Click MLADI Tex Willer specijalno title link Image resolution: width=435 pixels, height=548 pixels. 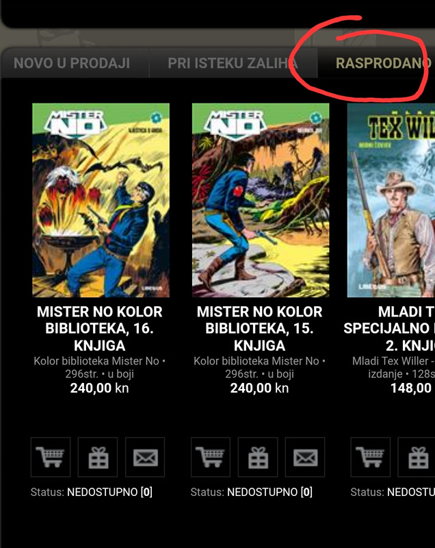coord(389,329)
